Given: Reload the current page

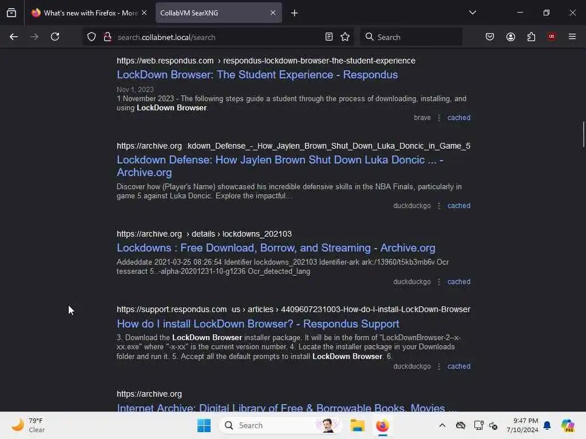Looking at the screenshot, I should click(x=55, y=37).
